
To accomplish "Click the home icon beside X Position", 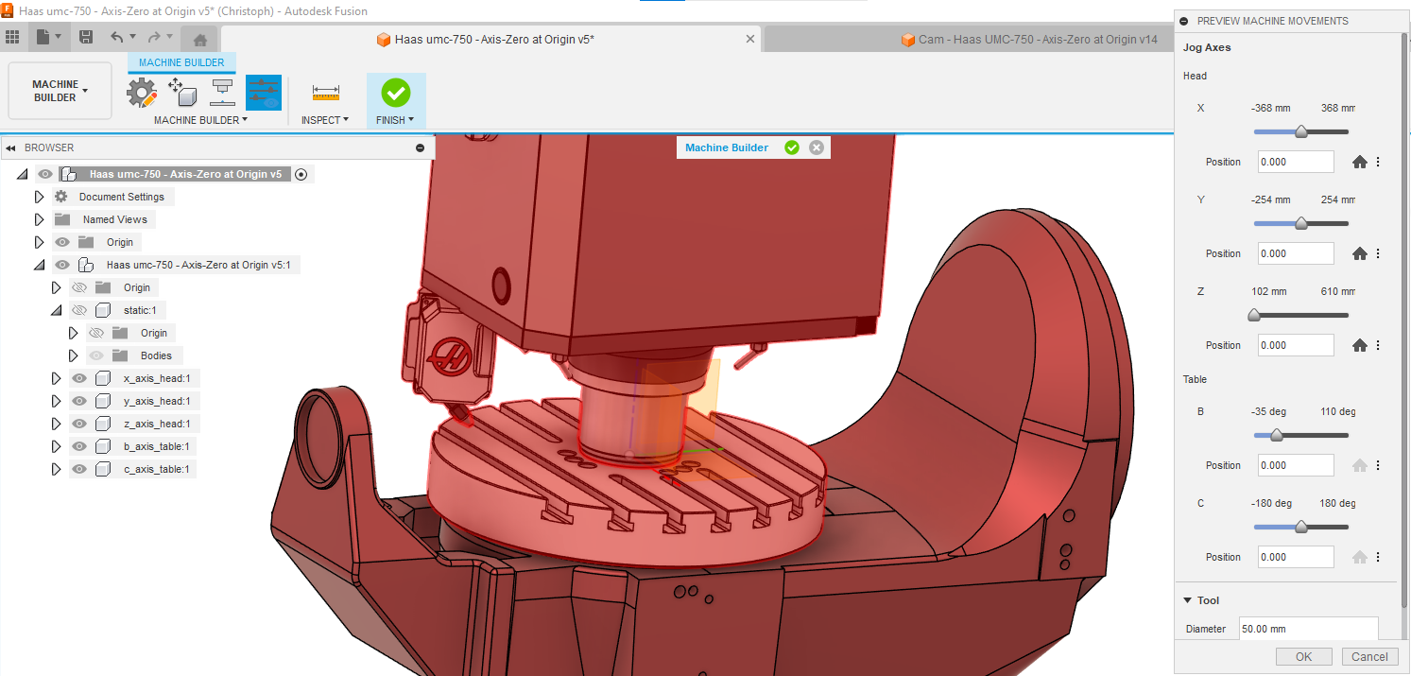I will (x=1359, y=162).
